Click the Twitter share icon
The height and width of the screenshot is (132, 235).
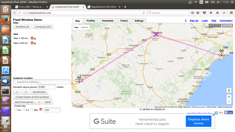(216, 113)
